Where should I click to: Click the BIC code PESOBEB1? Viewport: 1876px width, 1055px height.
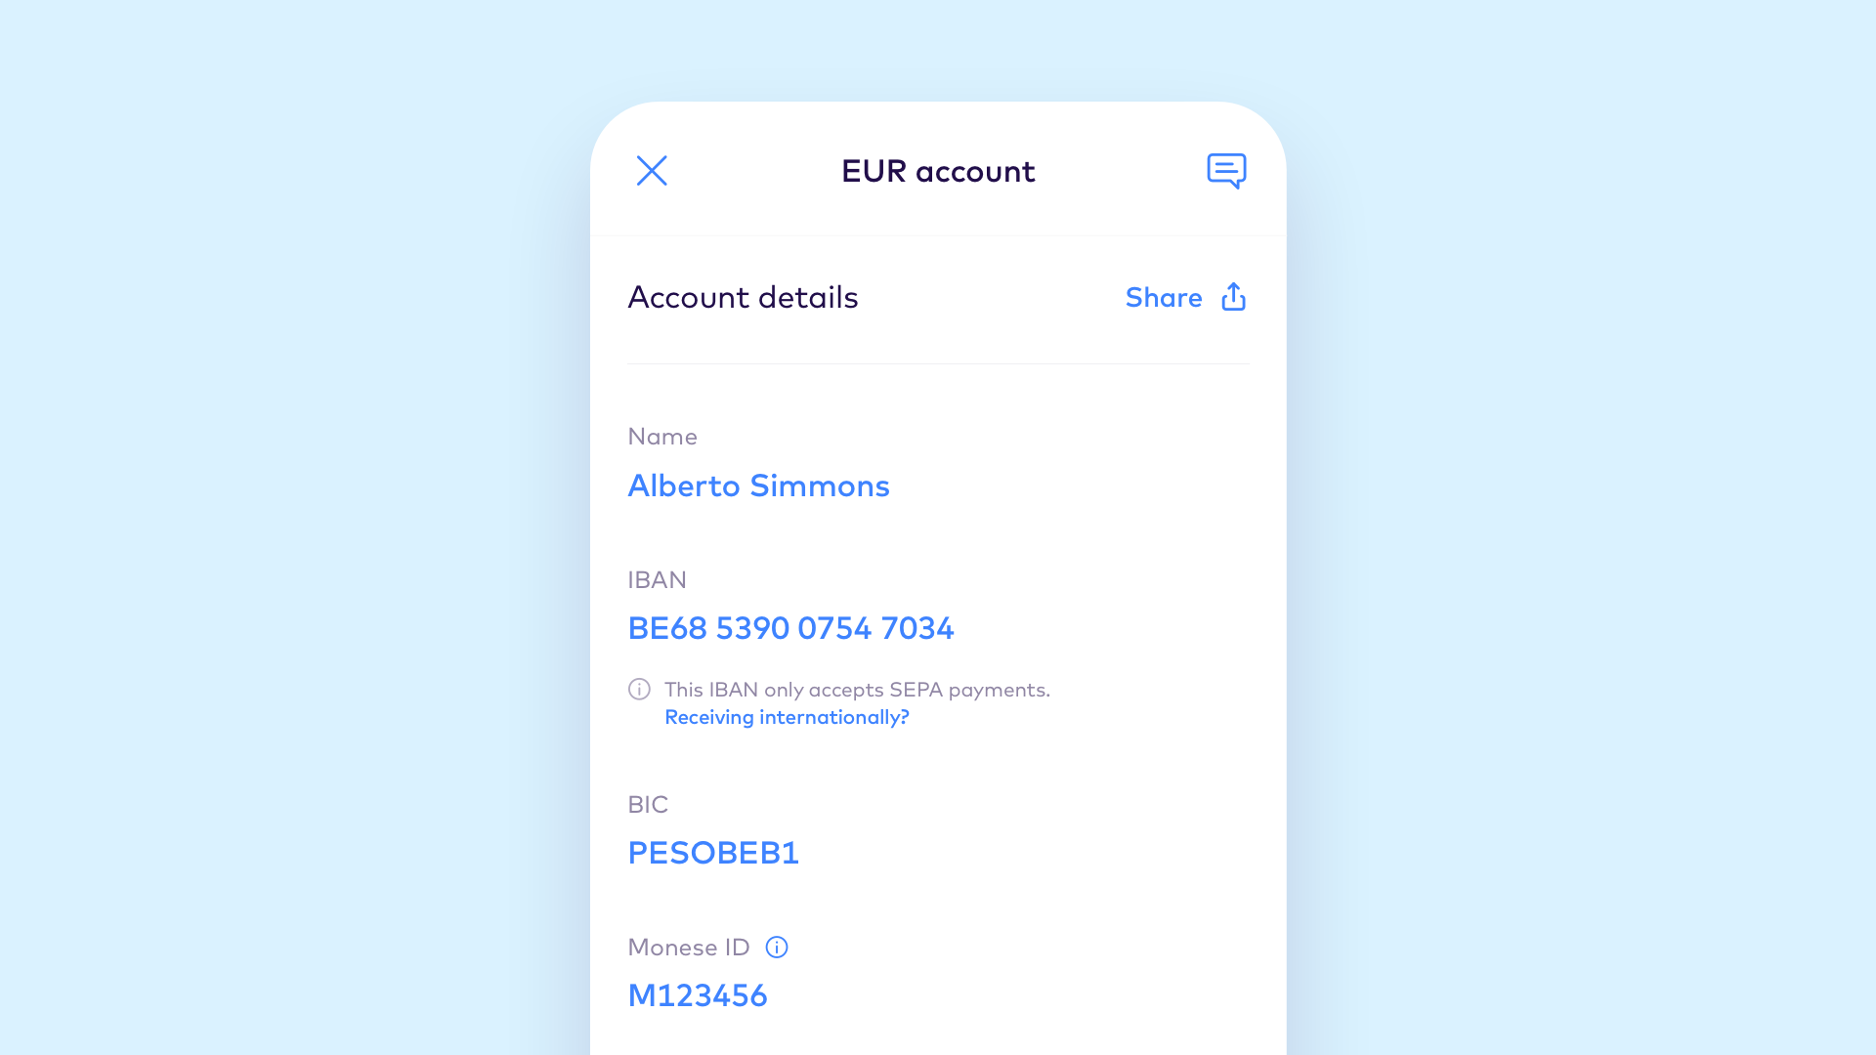click(x=712, y=852)
